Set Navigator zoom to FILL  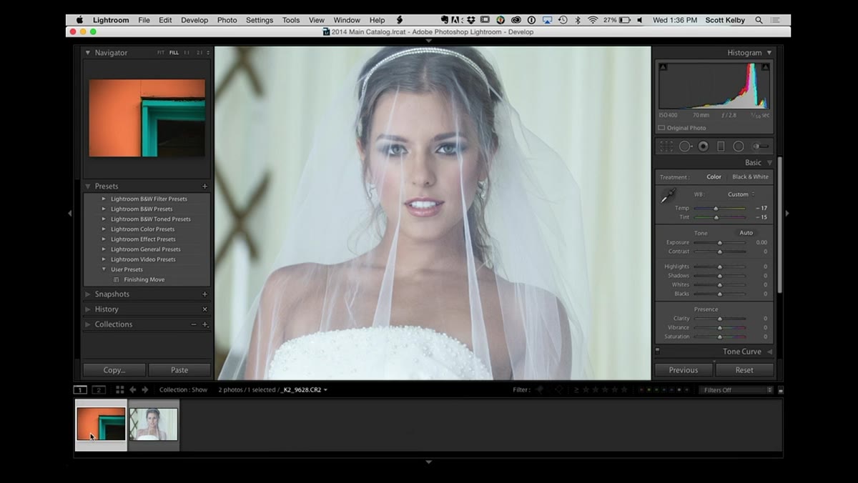(x=174, y=53)
